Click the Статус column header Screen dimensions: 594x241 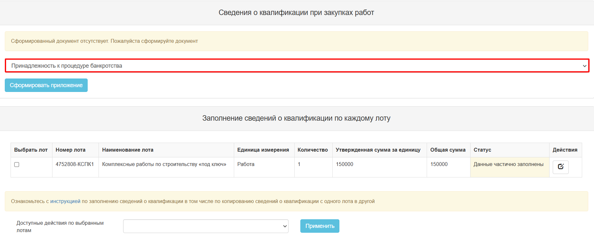pyautogui.click(x=482, y=150)
